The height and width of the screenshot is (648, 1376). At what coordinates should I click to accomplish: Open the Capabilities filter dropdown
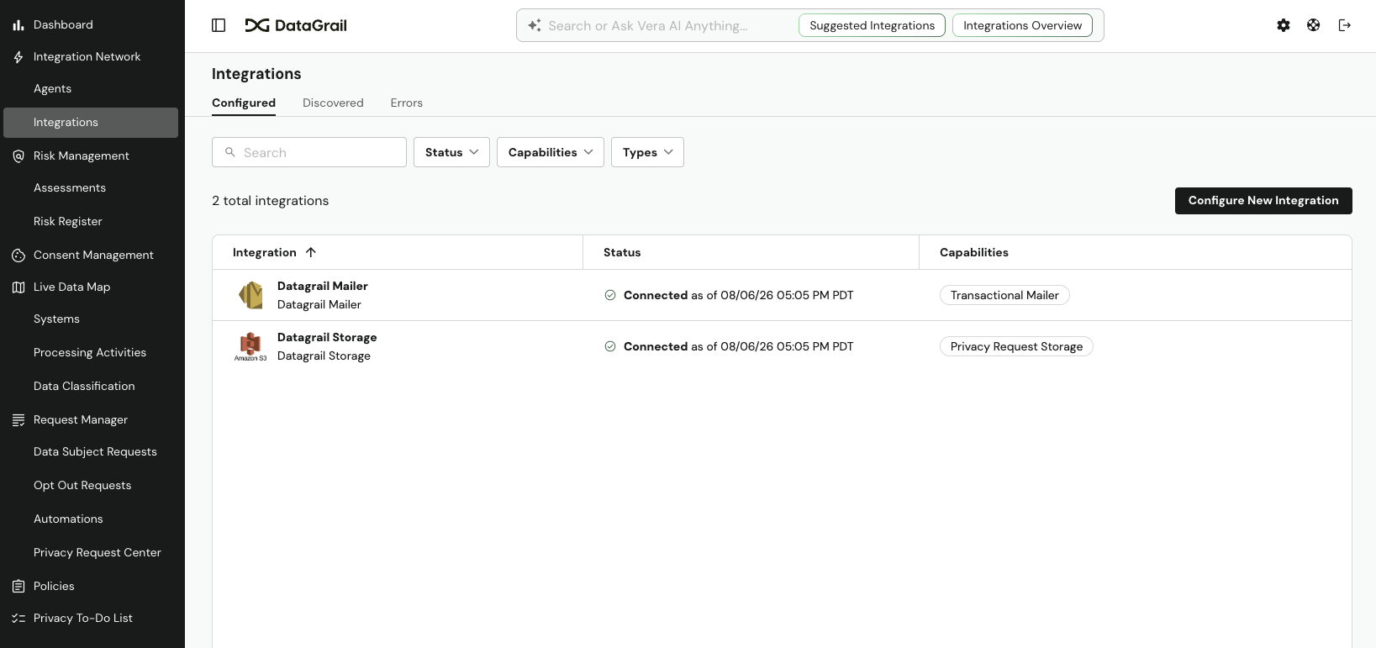click(x=551, y=152)
